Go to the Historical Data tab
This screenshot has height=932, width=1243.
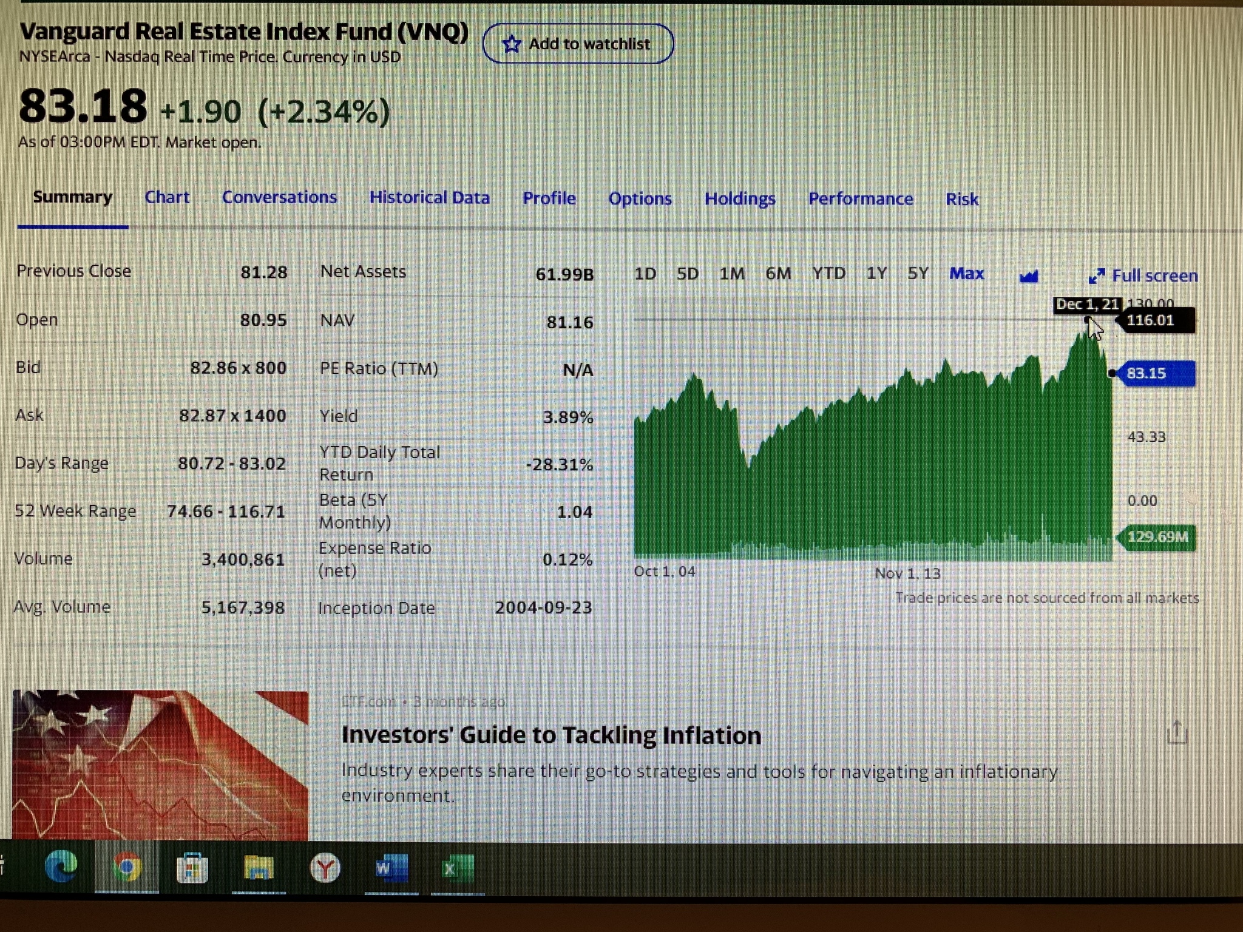point(429,198)
